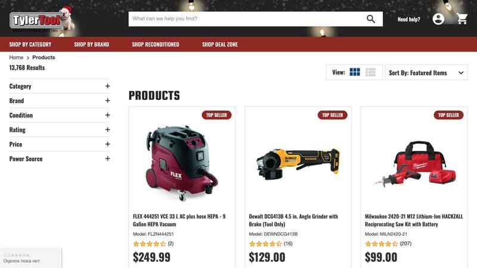The height and width of the screenshot is (268, 477).
Task: Switch to grid view icon
Action: [x=355, y=72]
